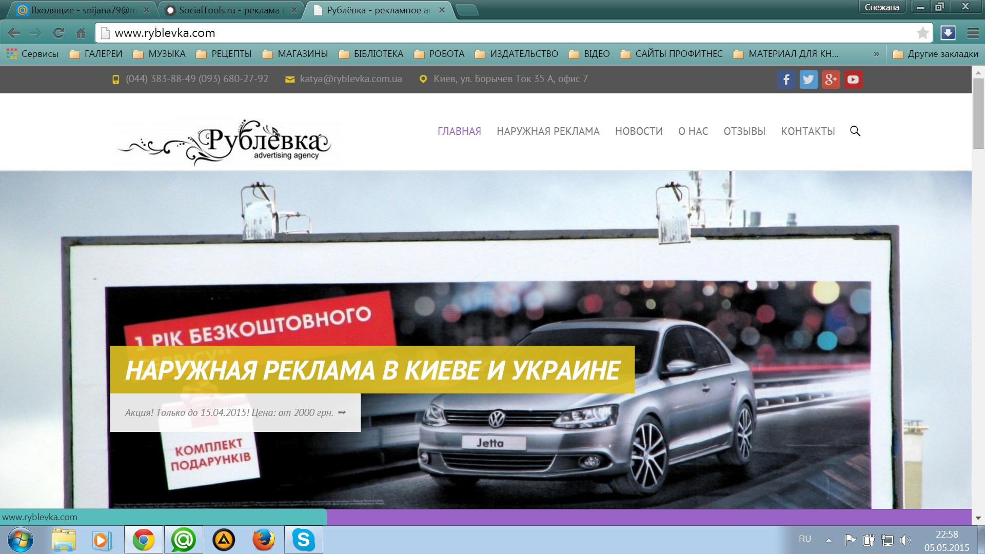The image size is (985, 554).
Task: Show hidden tray icons arrow
Action: (x=829, y=540)
